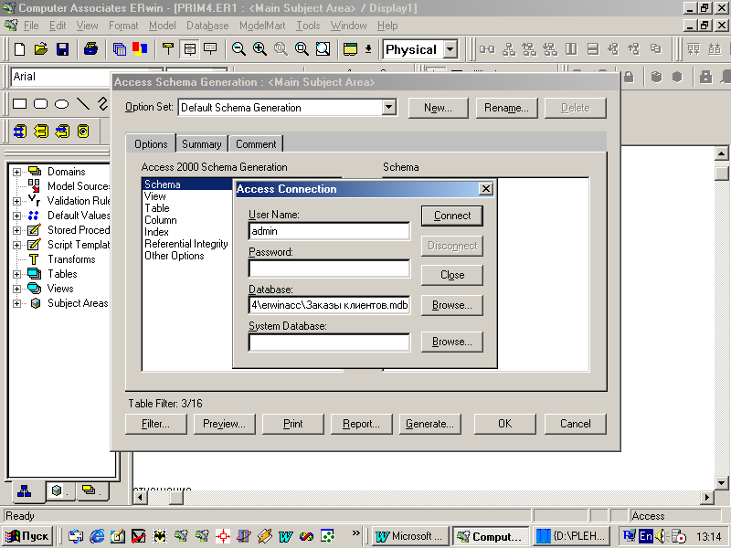731x548 pixels.
Task: Switch to the Summary tab
Action: click(201, 144)
